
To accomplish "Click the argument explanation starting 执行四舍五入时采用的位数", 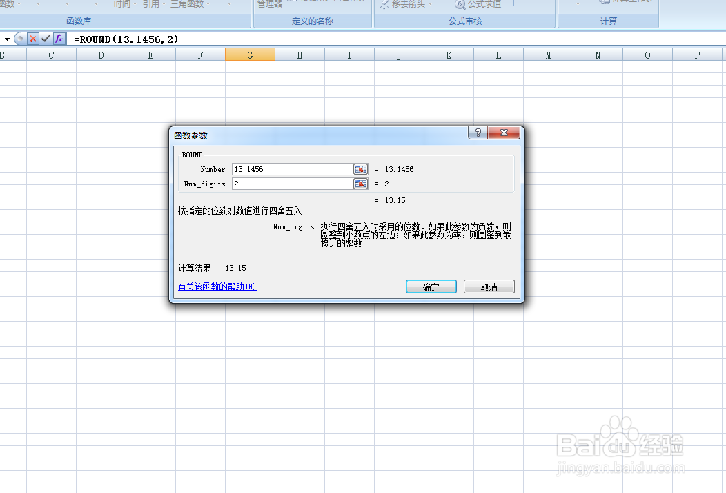I will coord(415,235).
